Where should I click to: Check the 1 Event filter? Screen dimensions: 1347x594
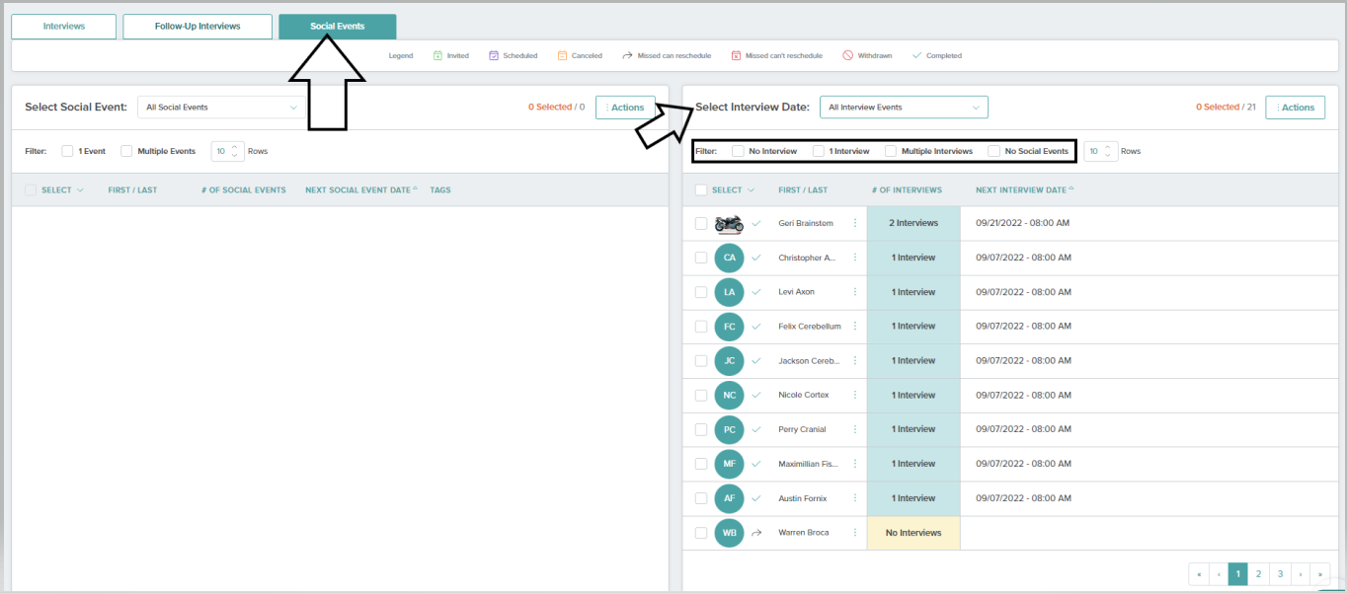[67, 151]
